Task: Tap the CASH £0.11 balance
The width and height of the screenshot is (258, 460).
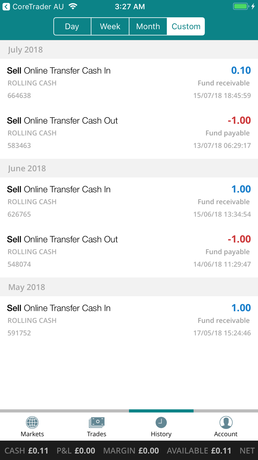Action: tap(27, 451)
